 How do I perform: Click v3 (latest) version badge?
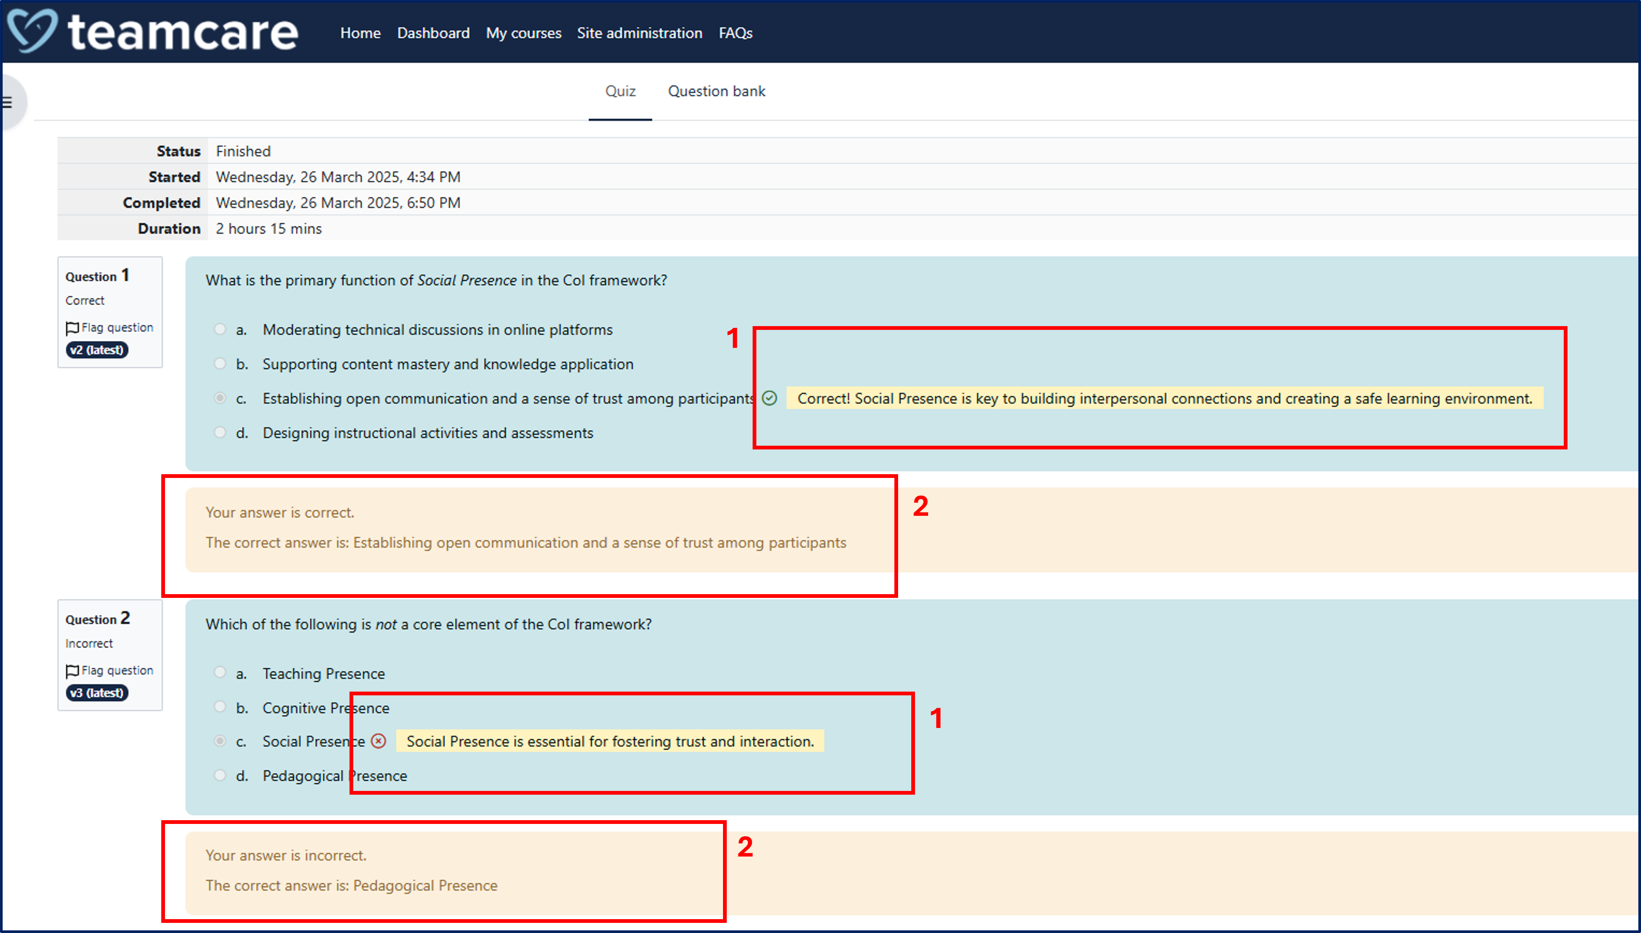click(97, 693)
